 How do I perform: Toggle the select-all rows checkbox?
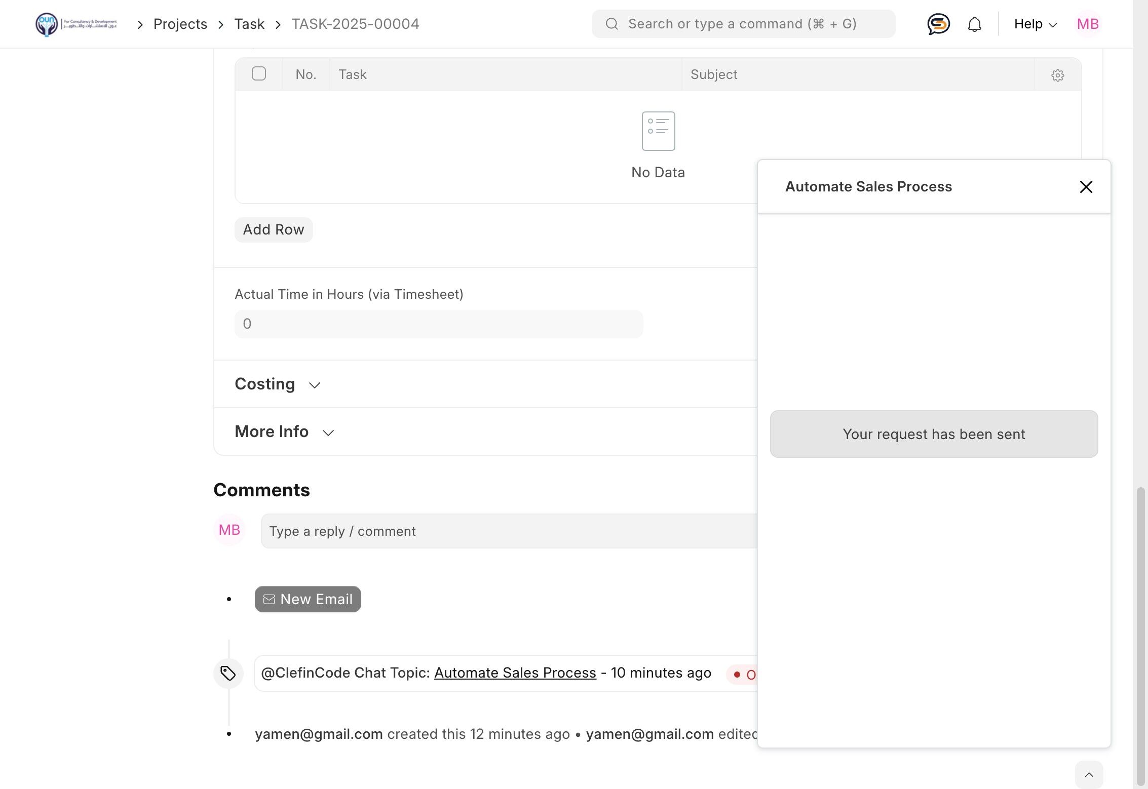(258, 74)
